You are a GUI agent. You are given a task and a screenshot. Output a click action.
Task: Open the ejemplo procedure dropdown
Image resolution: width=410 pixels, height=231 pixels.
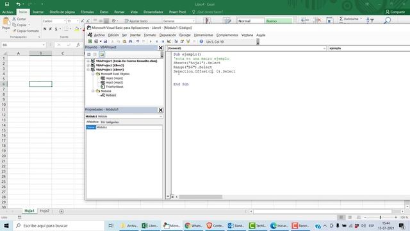tap(369, 48)
